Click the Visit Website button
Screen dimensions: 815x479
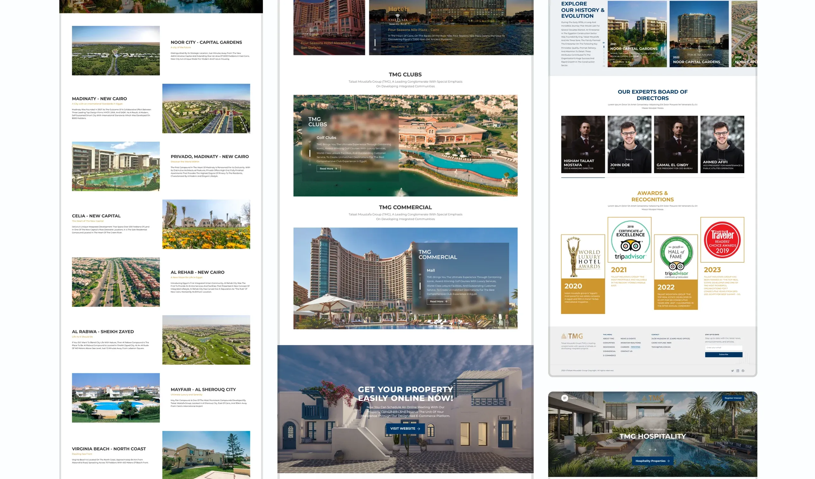tap(405, 428)
